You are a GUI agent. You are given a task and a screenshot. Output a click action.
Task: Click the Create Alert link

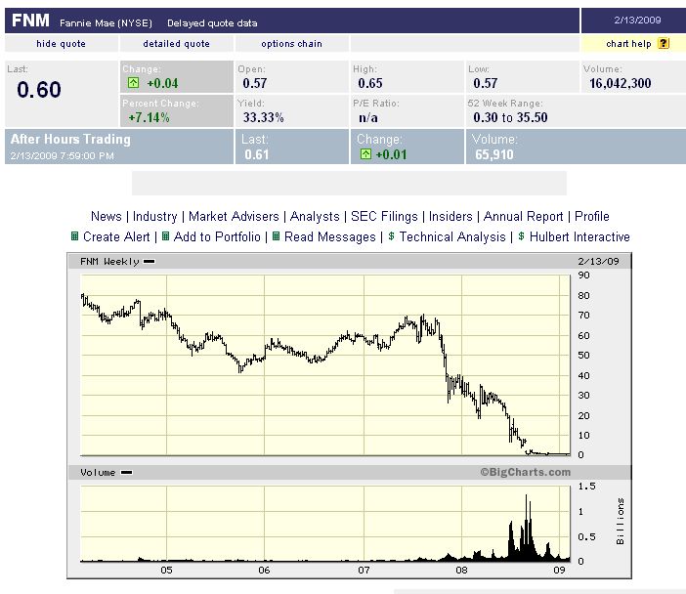pyautogui.click(x=116, y=236)
